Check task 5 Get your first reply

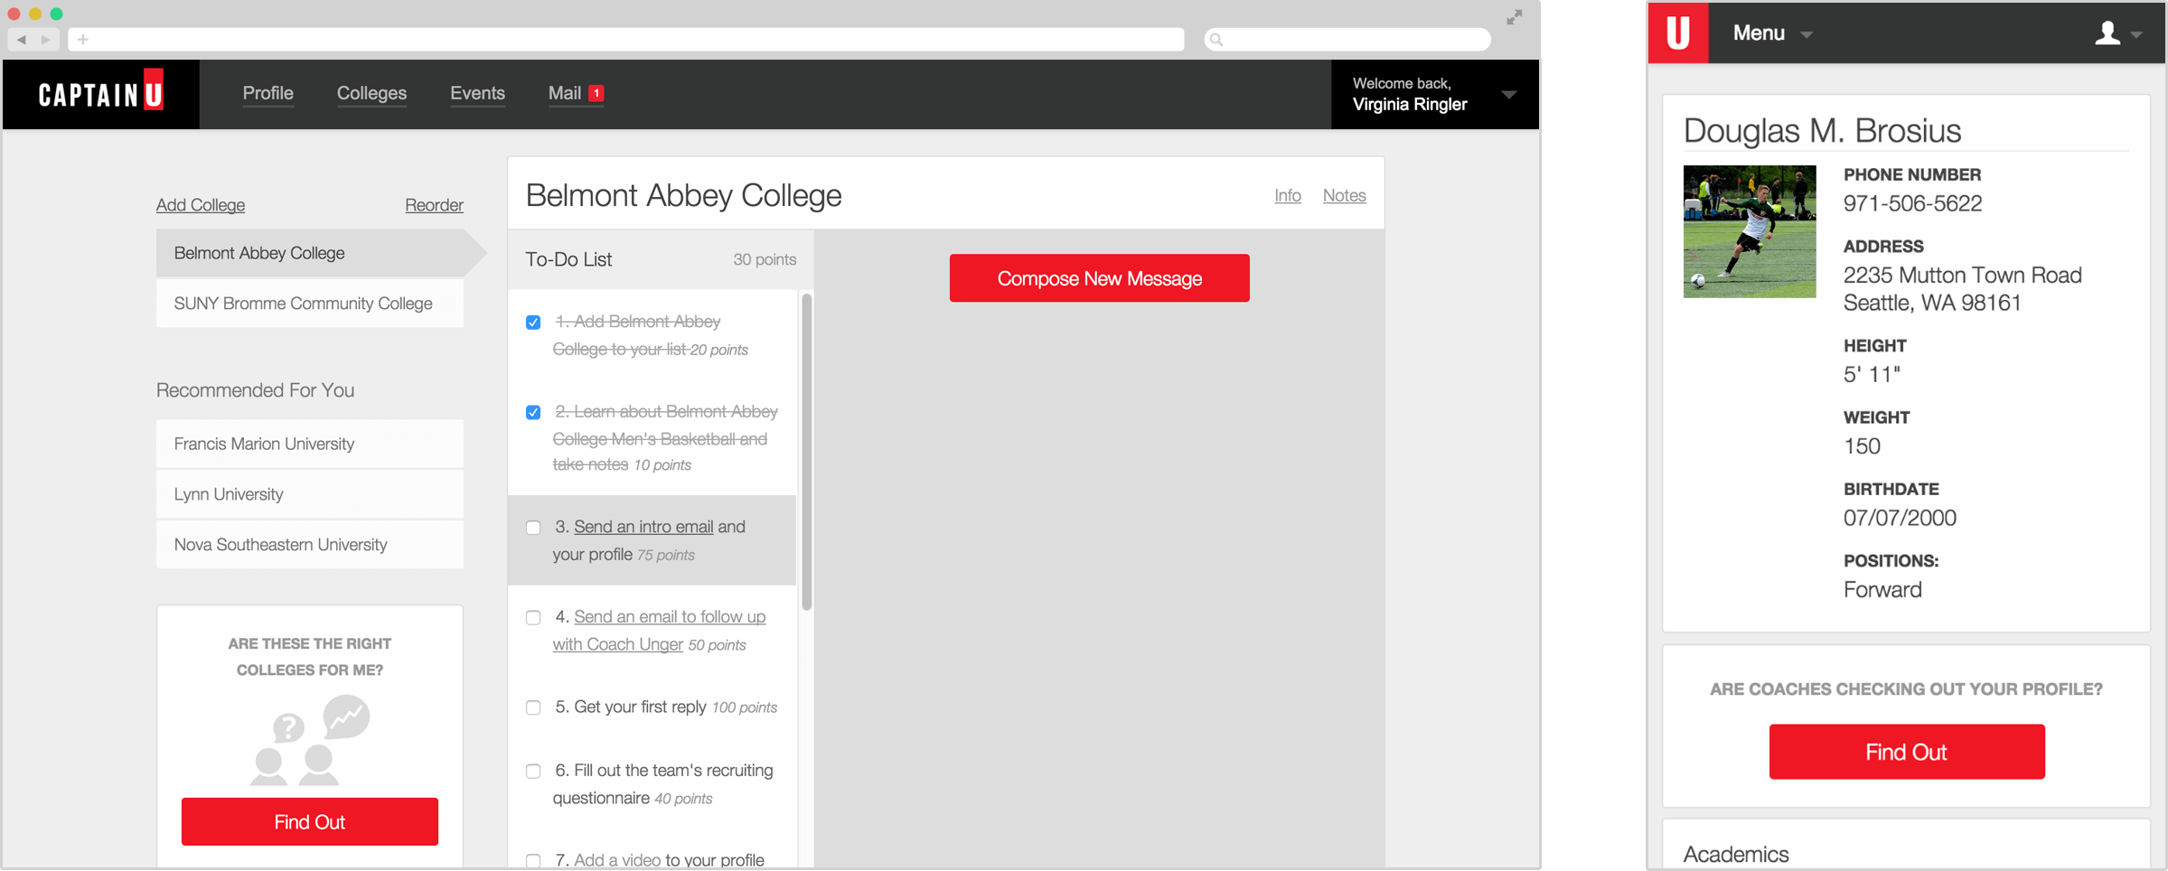(x=533, y=707)
